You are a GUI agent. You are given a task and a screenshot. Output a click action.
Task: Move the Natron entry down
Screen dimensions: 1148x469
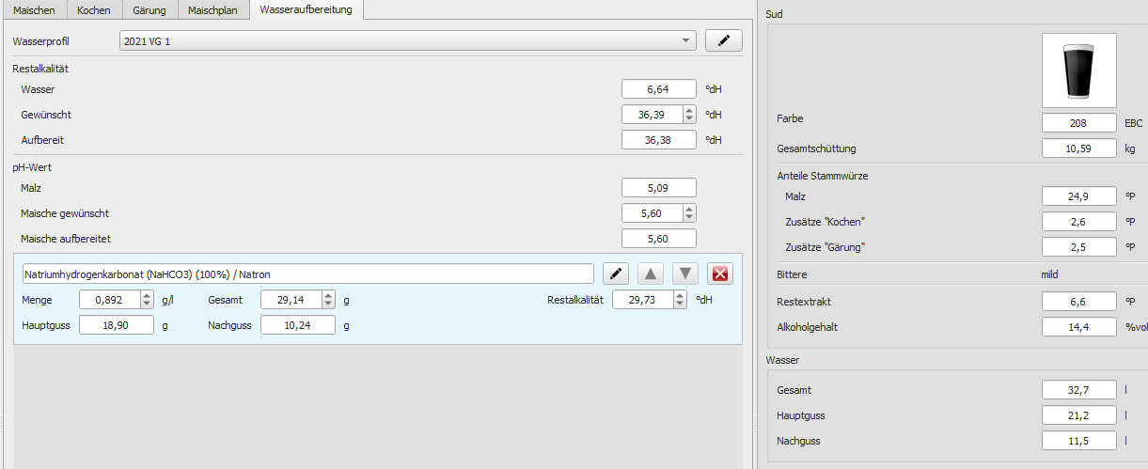[x=686, y=274]
